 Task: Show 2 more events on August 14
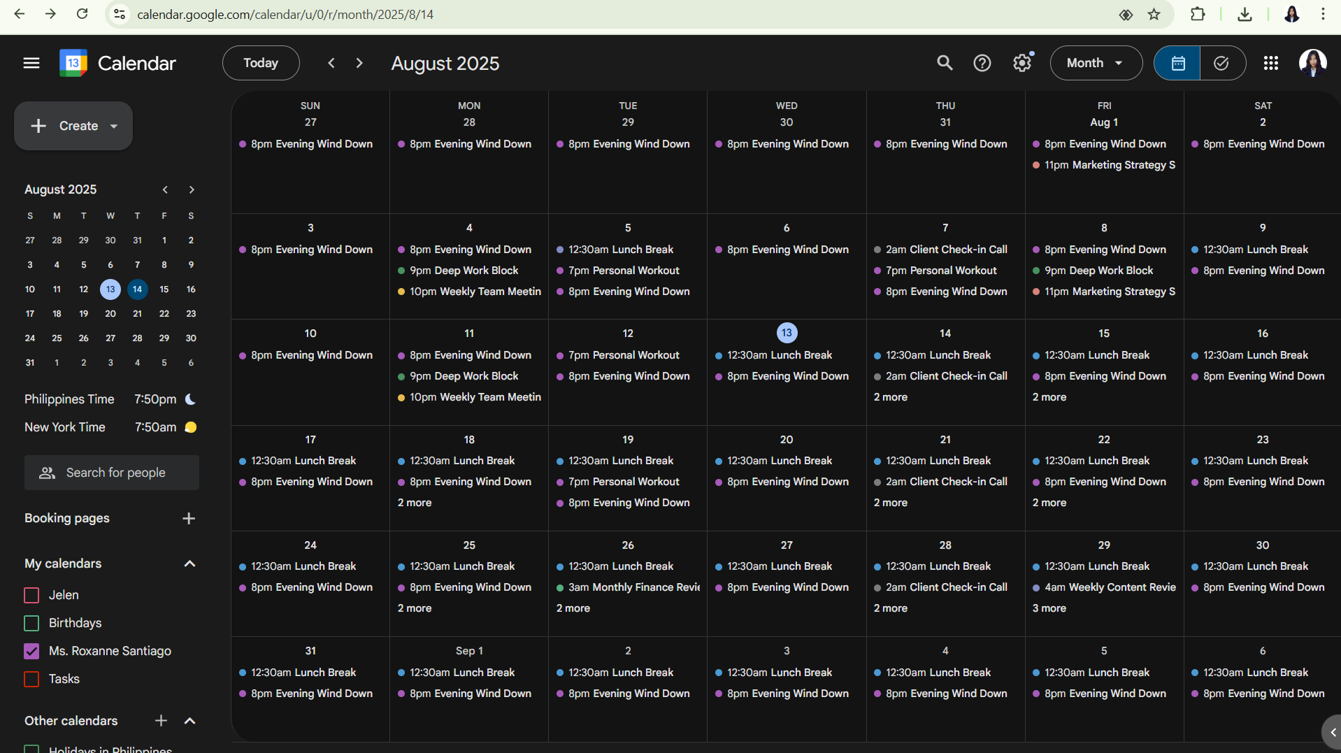890,397
